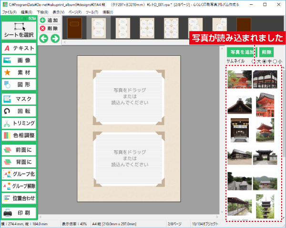This screenshot has height=228, width=286.
Task: Select the 回転 rotate tool
Action: [x=19, y=111]
